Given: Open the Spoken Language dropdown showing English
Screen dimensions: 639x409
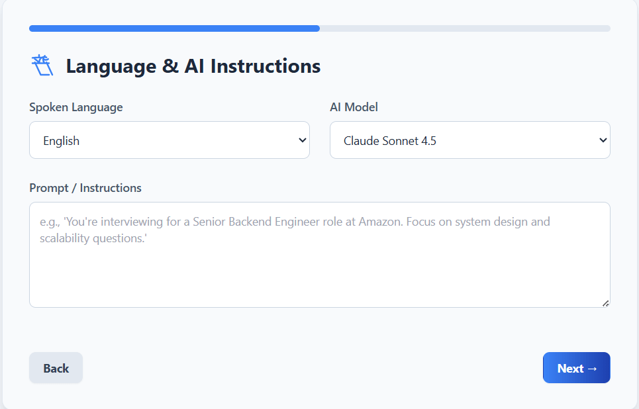Looking at the screenshot, I should [x=170, y=140].
